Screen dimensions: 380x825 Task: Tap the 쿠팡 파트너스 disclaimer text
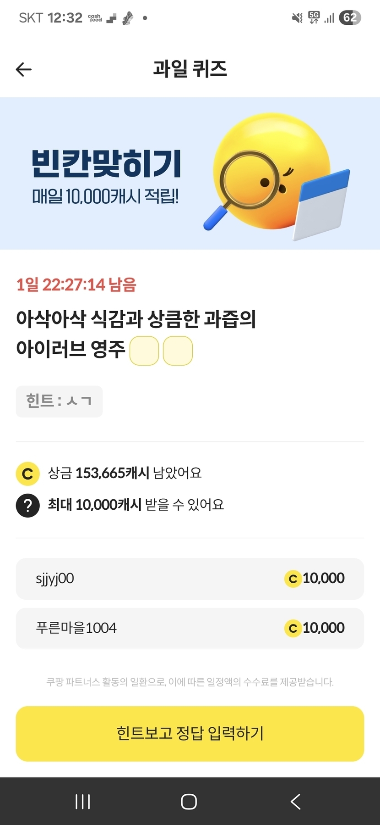click(x=190, y=682)
